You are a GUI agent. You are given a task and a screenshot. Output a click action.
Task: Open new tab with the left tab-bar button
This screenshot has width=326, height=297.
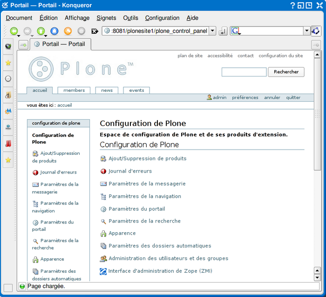click(23, 45)
